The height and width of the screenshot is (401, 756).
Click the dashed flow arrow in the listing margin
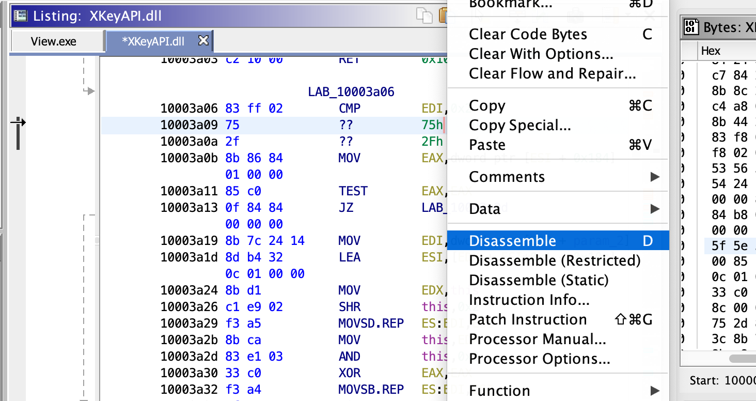(x=90, y=91)
